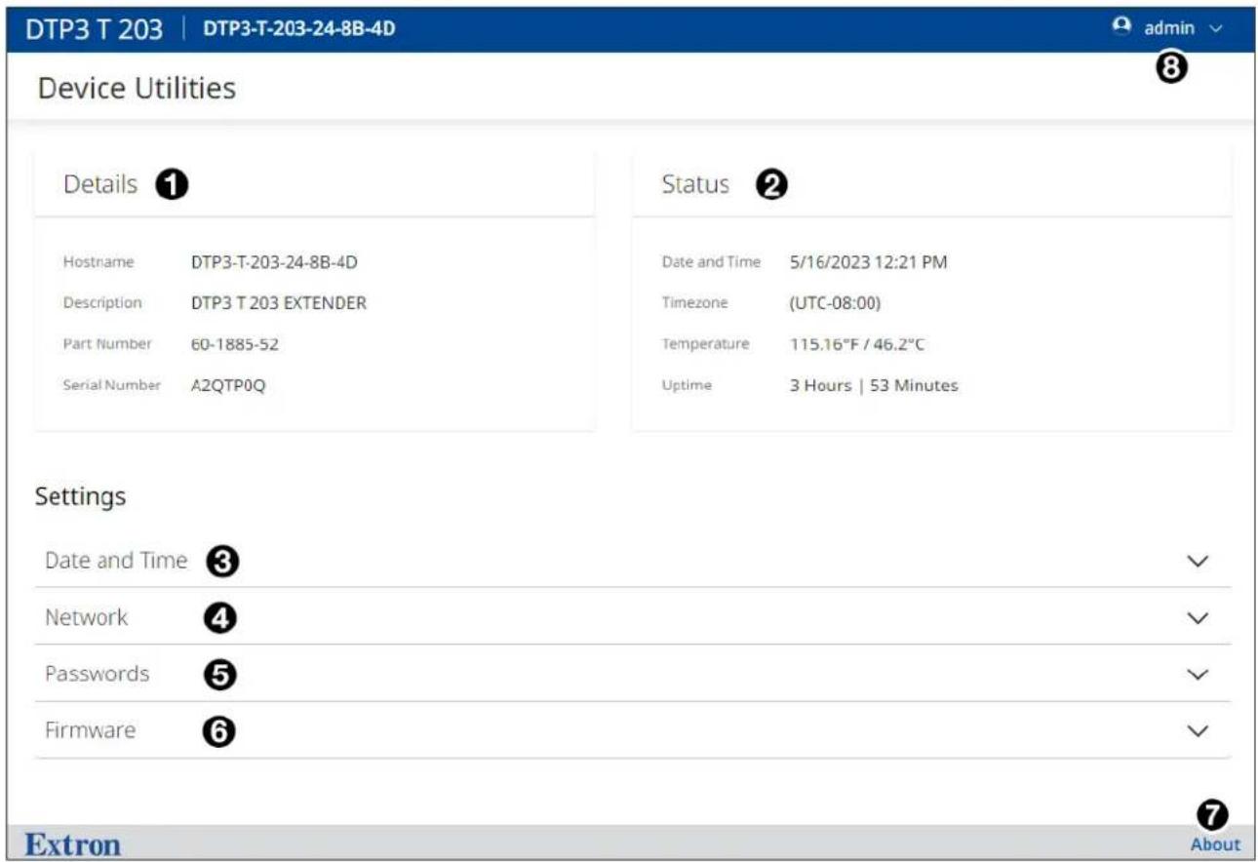Viewport: 1258px width, 862px height.
Task: Open the Passwords settings row
Action: 633,674
